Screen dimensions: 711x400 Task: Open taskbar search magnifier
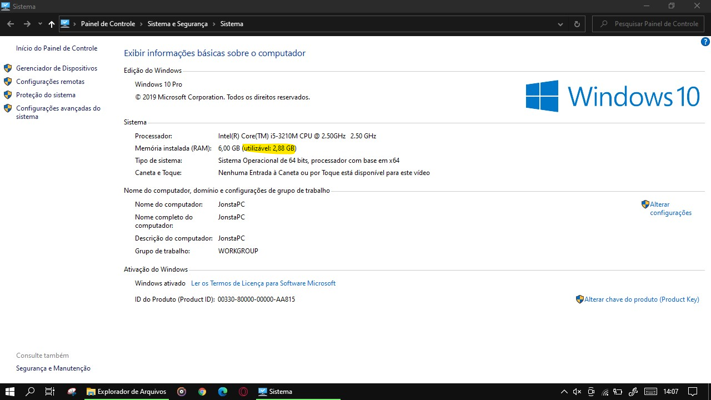pyautogui.click(x=30, y=392)
